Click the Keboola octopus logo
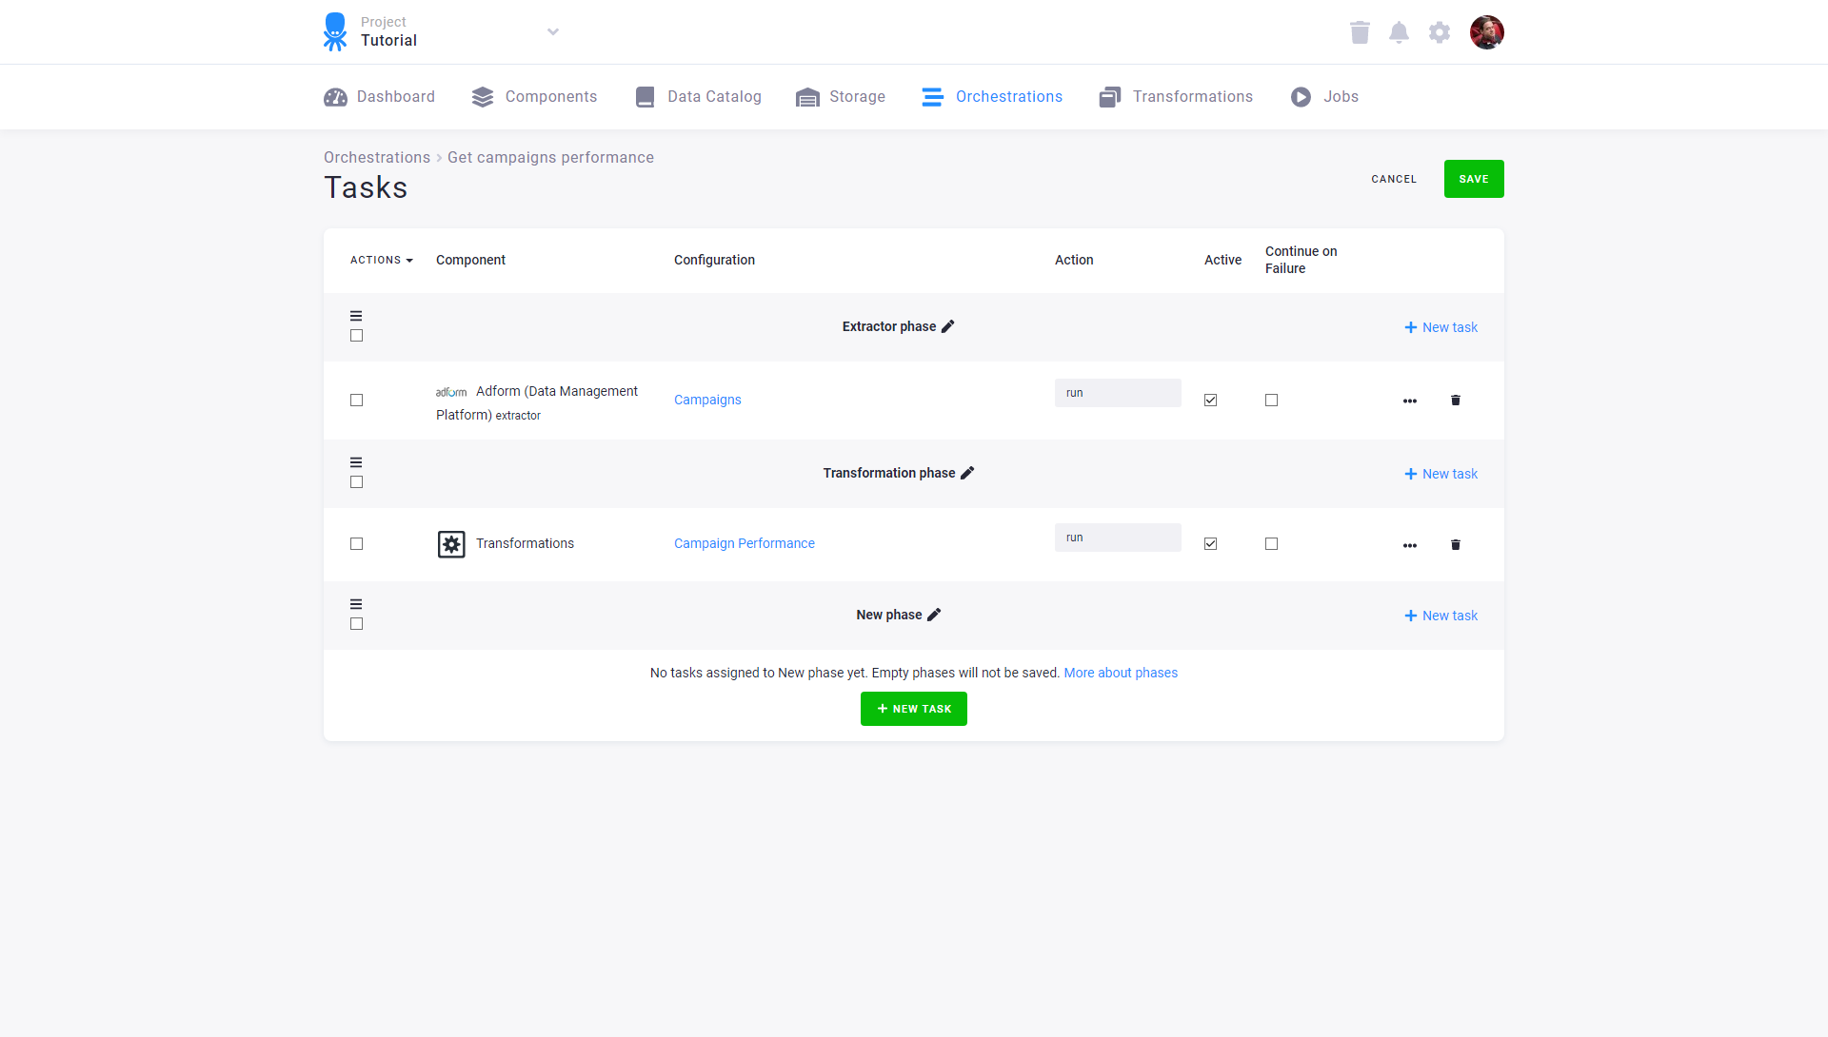Screen dimensions: 1828x1037 pos(335,31)
